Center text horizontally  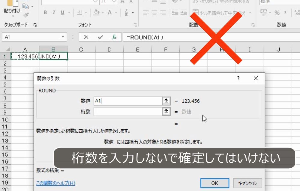tap(154, 13)
